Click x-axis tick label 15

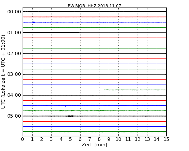pos(166,139)
